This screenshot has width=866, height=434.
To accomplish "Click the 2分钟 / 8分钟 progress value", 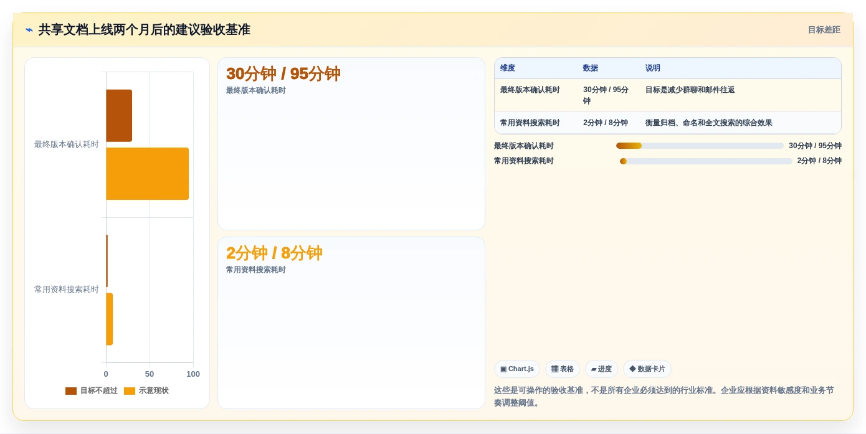I will click(819, 161).
